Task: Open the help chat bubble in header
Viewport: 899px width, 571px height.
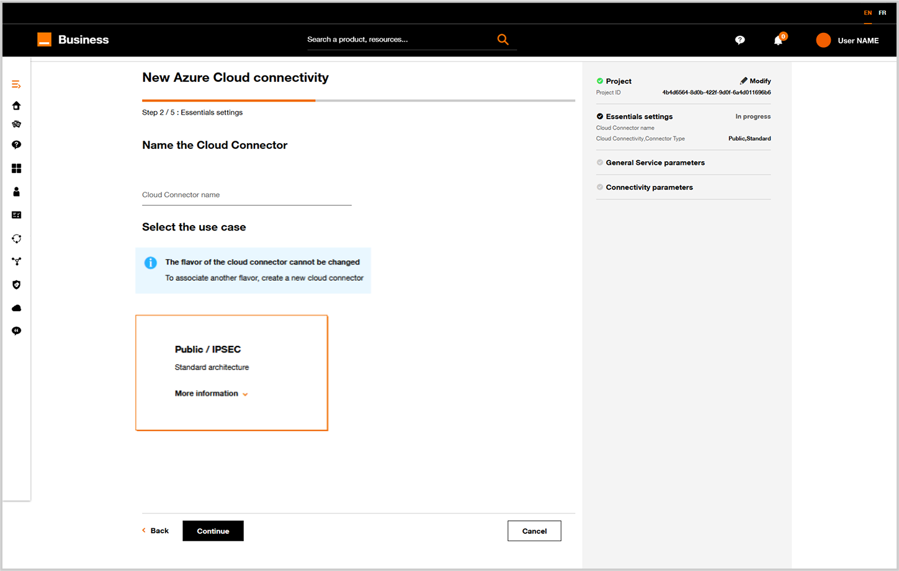Action: point(740,40)
